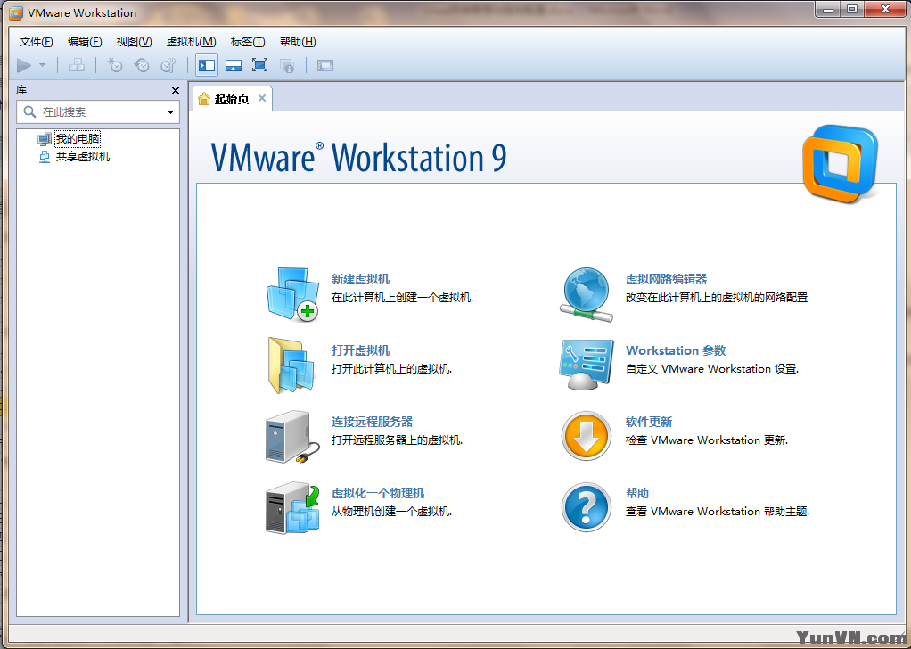
Task: Click the remote server tower icon
Action: point(292,437)
